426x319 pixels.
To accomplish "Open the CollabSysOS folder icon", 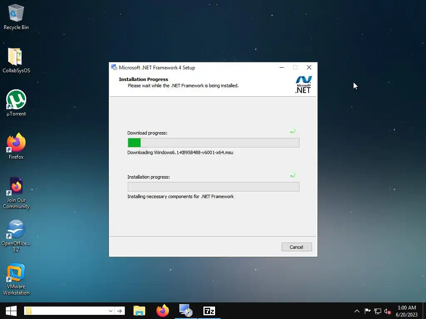I will [x=16, y=60].
